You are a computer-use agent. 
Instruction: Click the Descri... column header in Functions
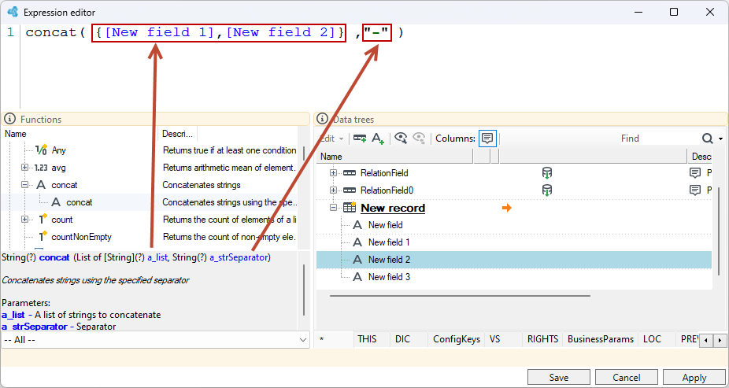178,134
